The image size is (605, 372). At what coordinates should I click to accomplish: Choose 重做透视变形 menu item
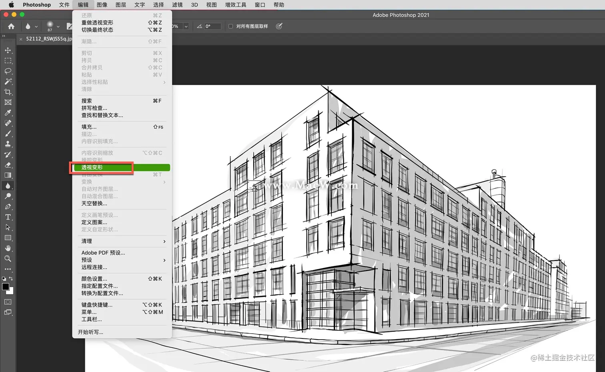point(122,23)
